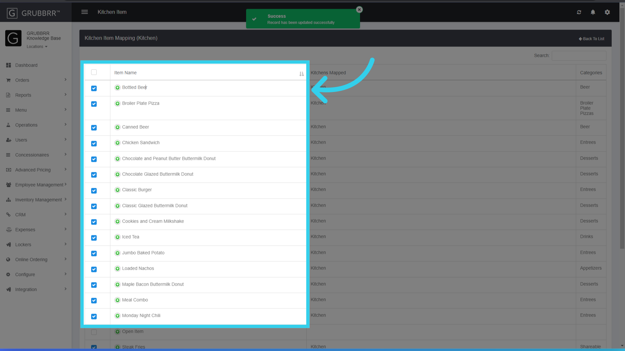625x351 pixels.
Task: Click the settings gear icon top right
Action: 607,12
